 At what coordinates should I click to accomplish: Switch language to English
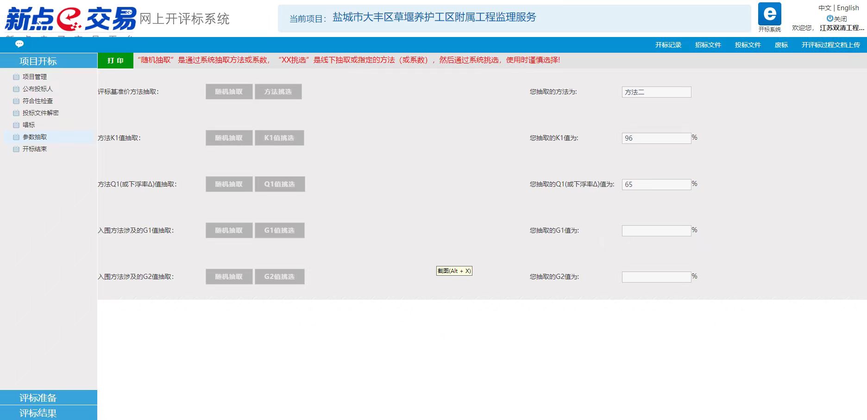pyautogui.click(x=848, y=8)
